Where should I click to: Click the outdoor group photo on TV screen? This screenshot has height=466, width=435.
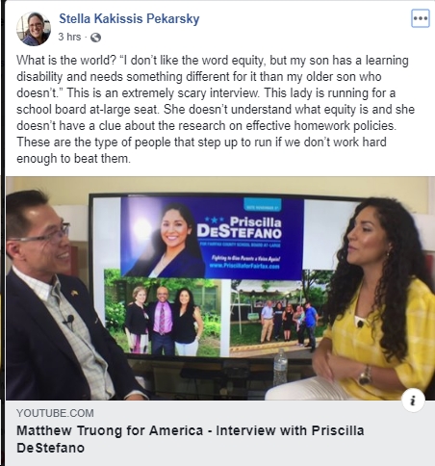[x=279, y=317]
